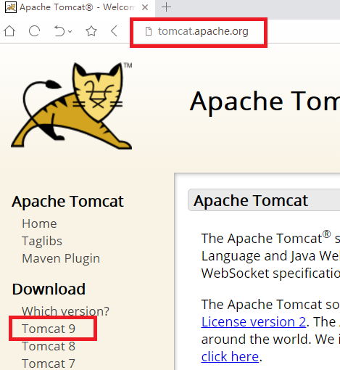Open a new tab with plus

tap(166, 7)
